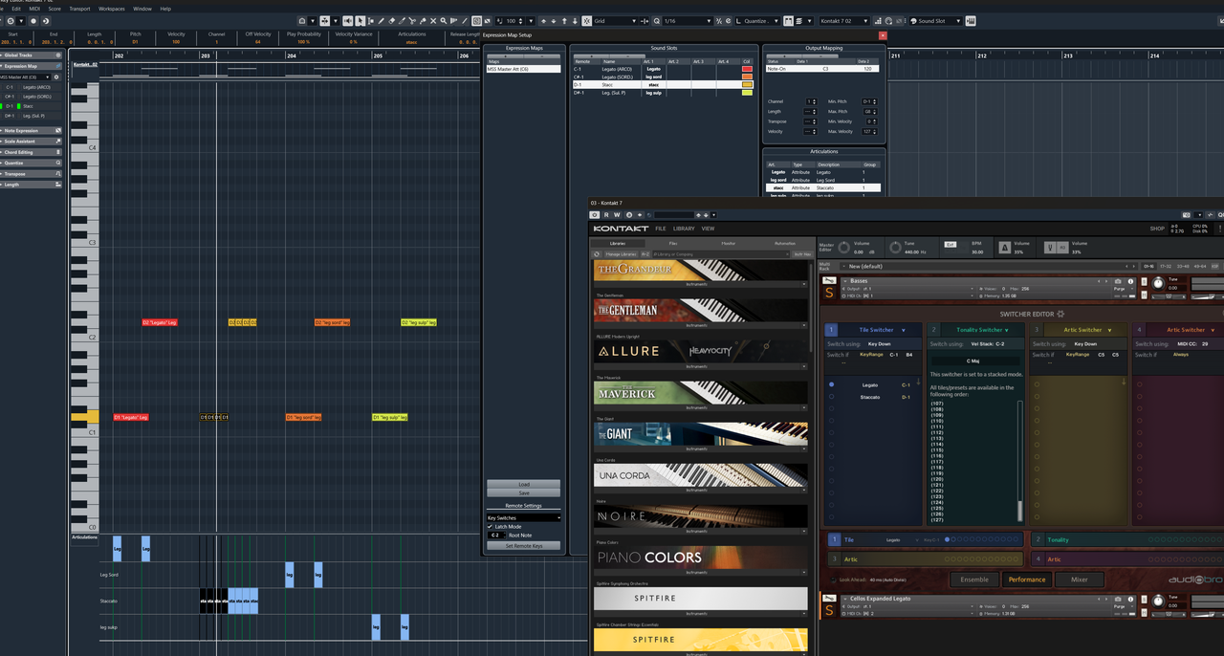The image size is (1224, 656).
Task: Toggle Acoustic Feedback speaker icon
Action: click(x=347, y=20)
